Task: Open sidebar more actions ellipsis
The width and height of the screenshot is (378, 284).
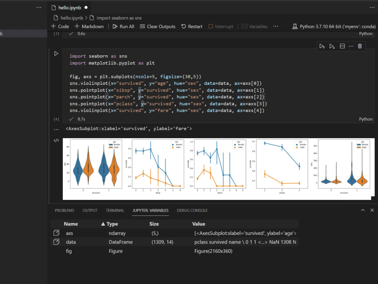Action: point(39,8)
